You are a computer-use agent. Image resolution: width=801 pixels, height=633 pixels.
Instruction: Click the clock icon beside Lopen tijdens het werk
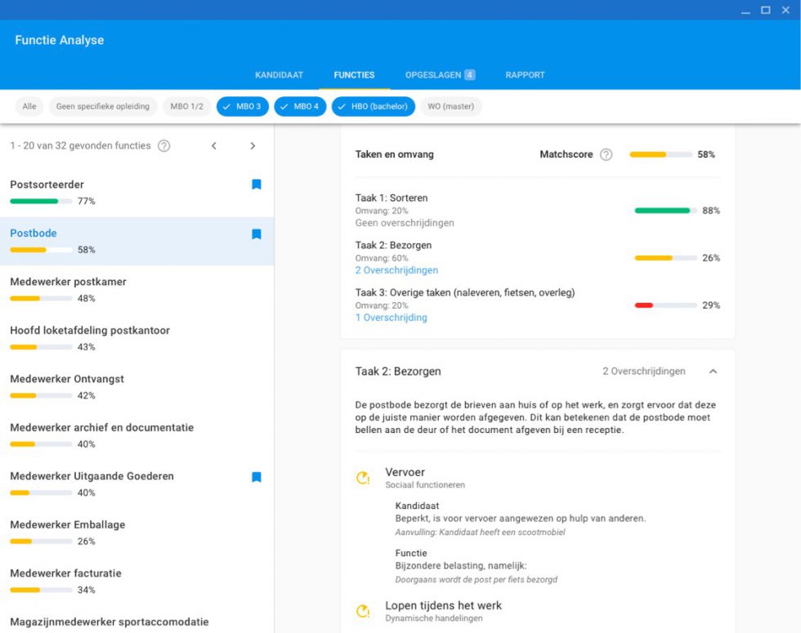pyautogui.click(x=362, y=611)
